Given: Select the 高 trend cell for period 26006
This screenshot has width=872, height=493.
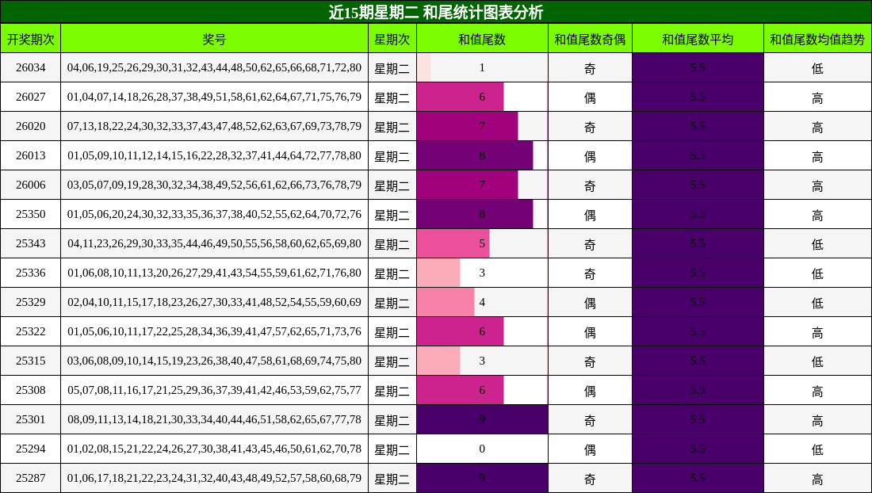Looking at the screenshot, I should 817,184.
